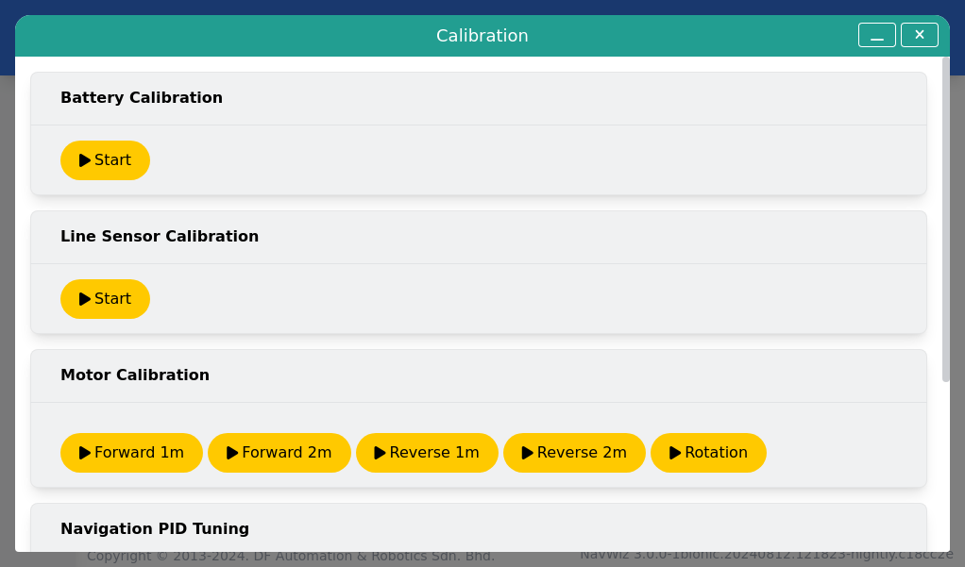
Task: Click the dark blue header behind dialog
Action: click(482, 7)
